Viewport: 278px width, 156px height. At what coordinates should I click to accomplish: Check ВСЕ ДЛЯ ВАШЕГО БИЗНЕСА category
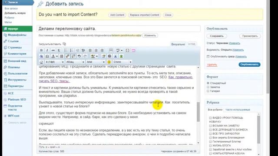coord(210,130)
